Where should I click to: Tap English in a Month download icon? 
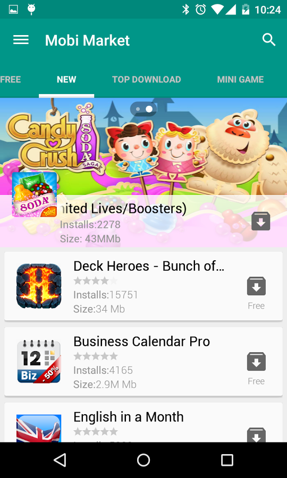tap(256, 435)
